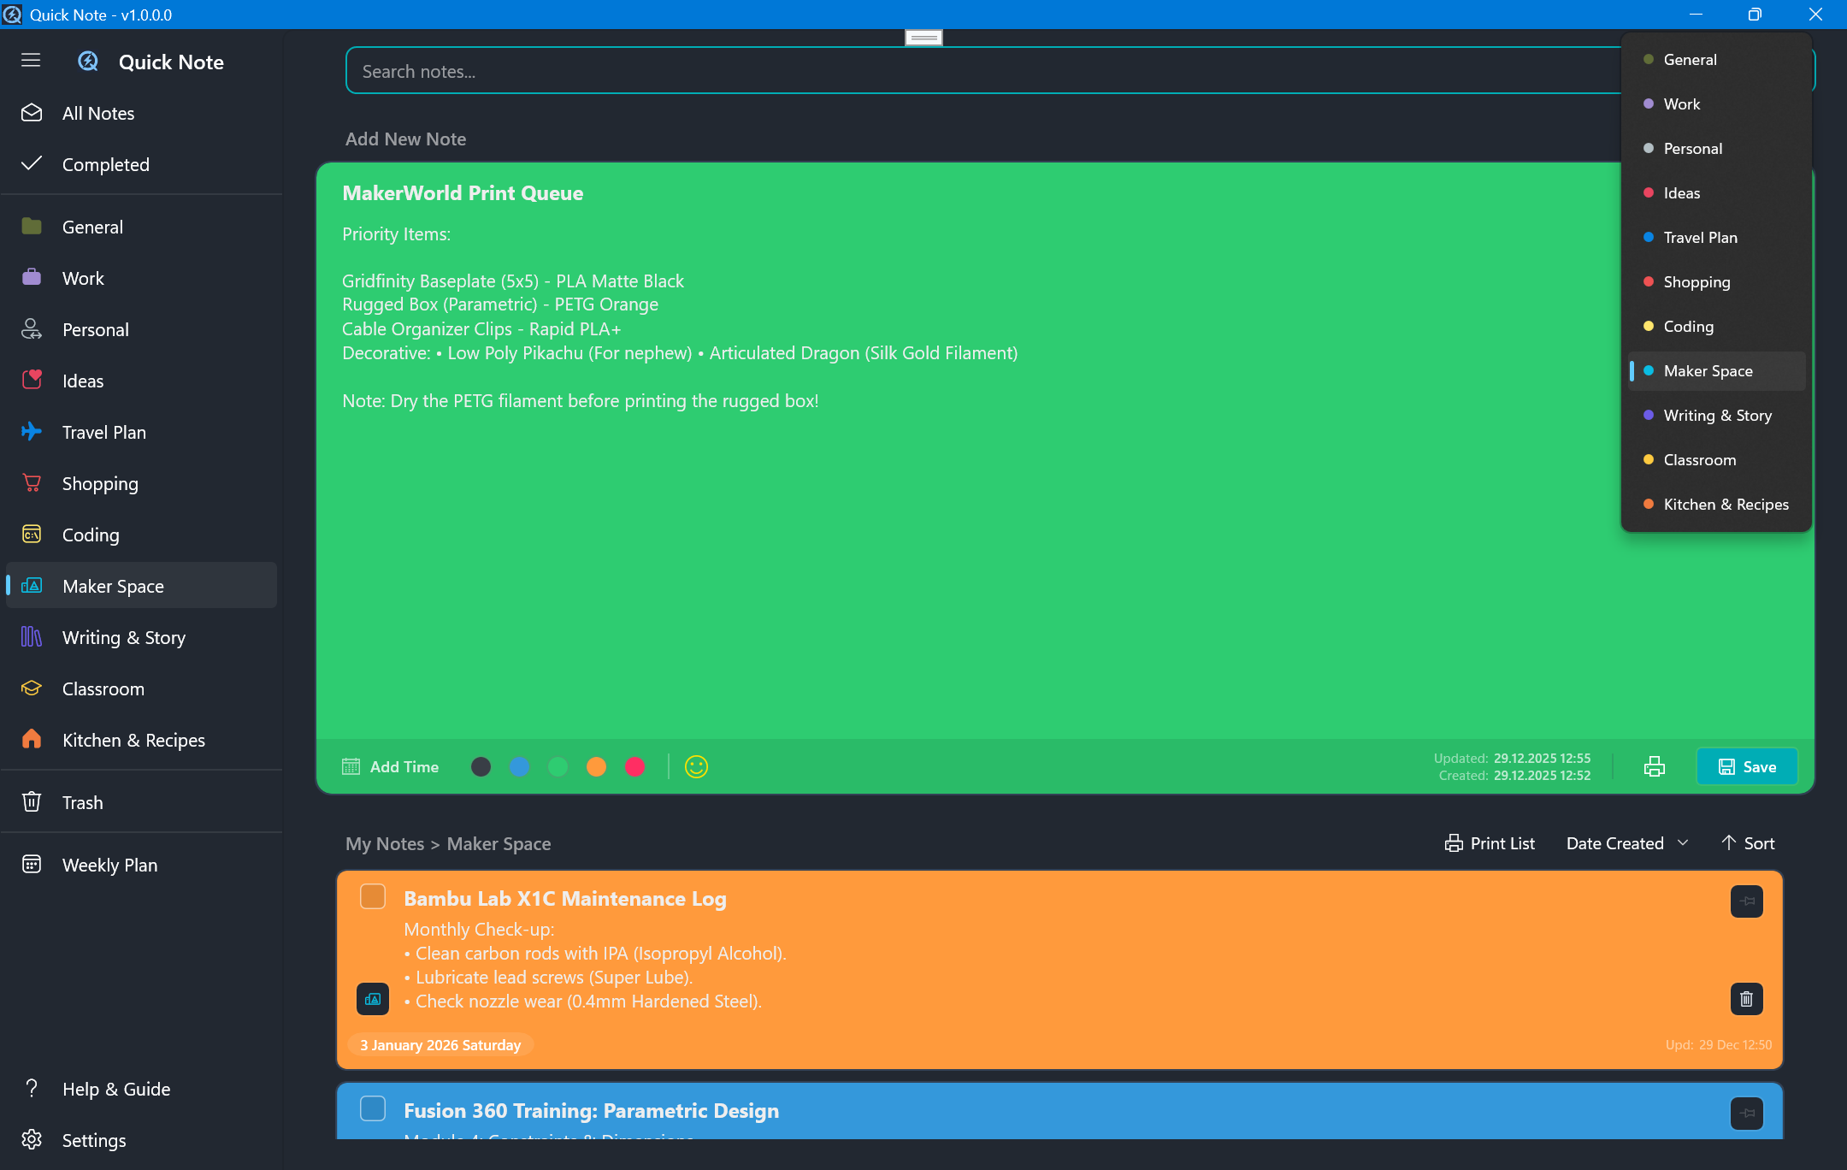Screen dimensions: 1847x1170
Task: Open the Weekly Plan view
Action: click(x=109, y=865)
